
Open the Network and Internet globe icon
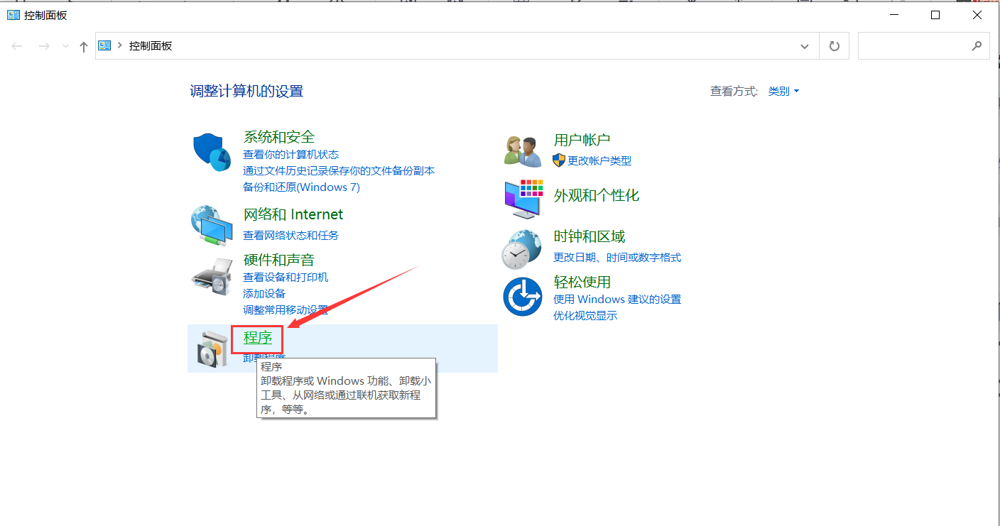[212, 225]
